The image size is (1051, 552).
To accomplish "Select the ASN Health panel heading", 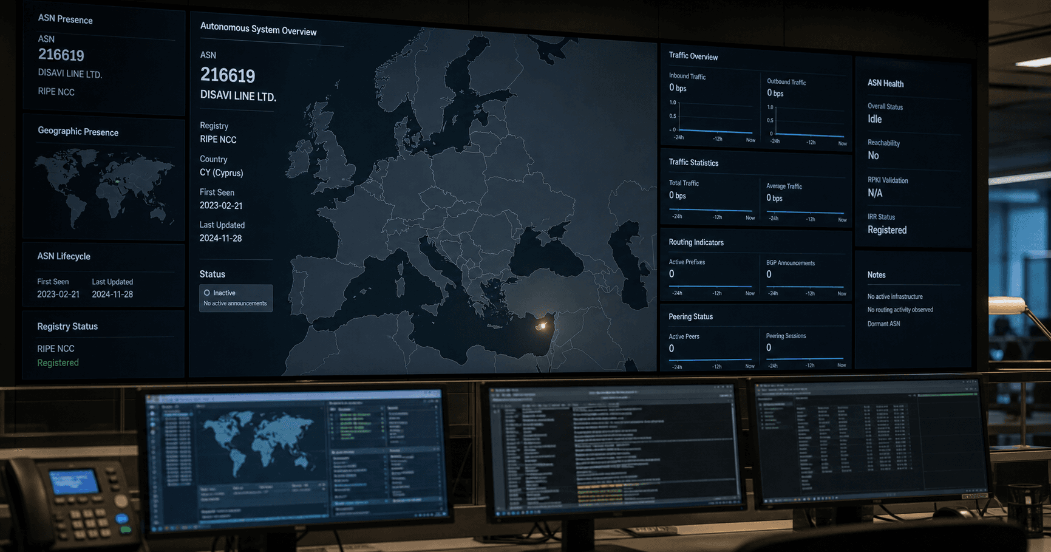I will pyautogui.click(x=885, y=83).
